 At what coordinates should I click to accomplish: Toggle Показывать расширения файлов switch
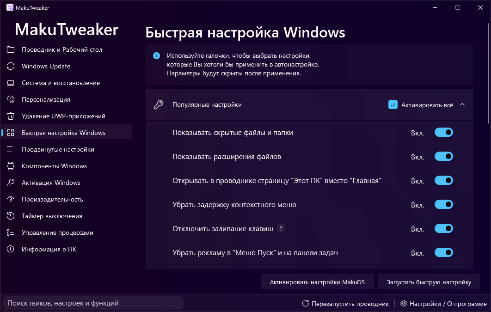tap(444, 157)
